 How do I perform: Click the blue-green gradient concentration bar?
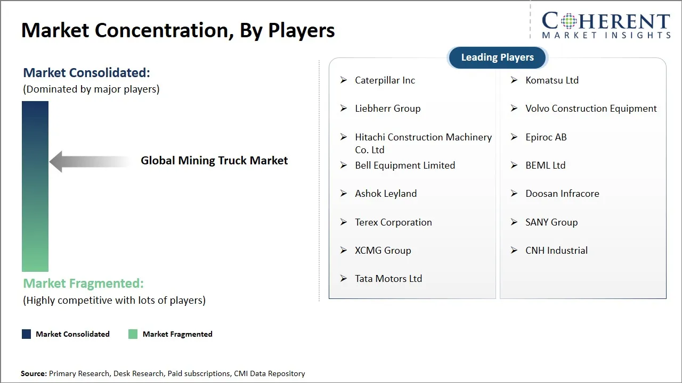point(35,186)
